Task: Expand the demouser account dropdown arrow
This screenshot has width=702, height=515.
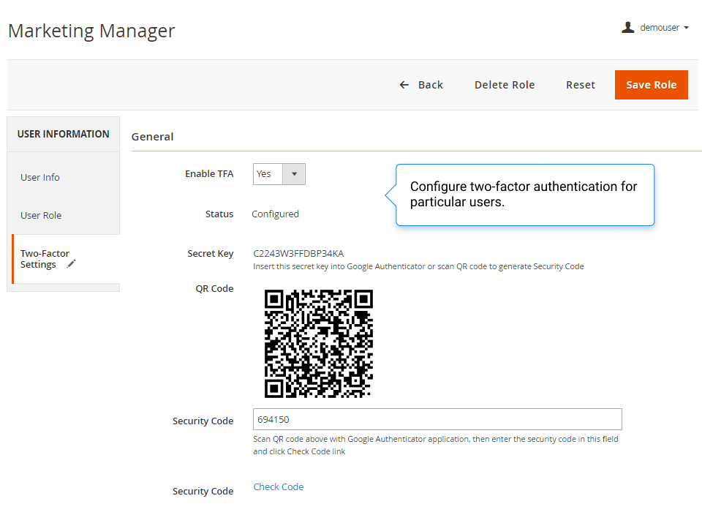Action: pos(686,28)
